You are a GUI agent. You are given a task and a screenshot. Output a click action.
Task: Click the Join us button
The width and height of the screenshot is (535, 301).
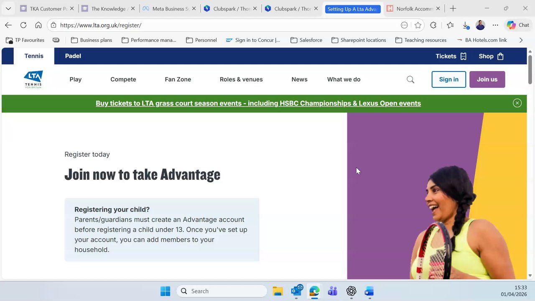487,79
